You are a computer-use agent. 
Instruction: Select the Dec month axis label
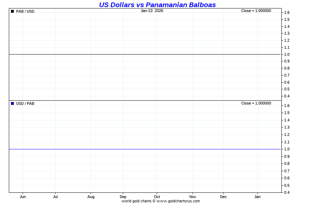[223, 197]
